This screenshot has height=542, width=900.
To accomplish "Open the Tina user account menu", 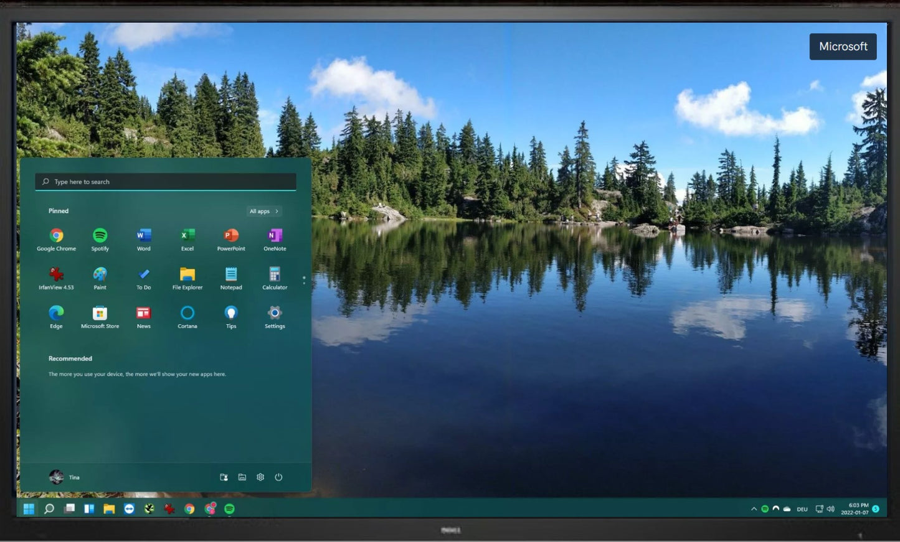I will (x=65, y=477).
